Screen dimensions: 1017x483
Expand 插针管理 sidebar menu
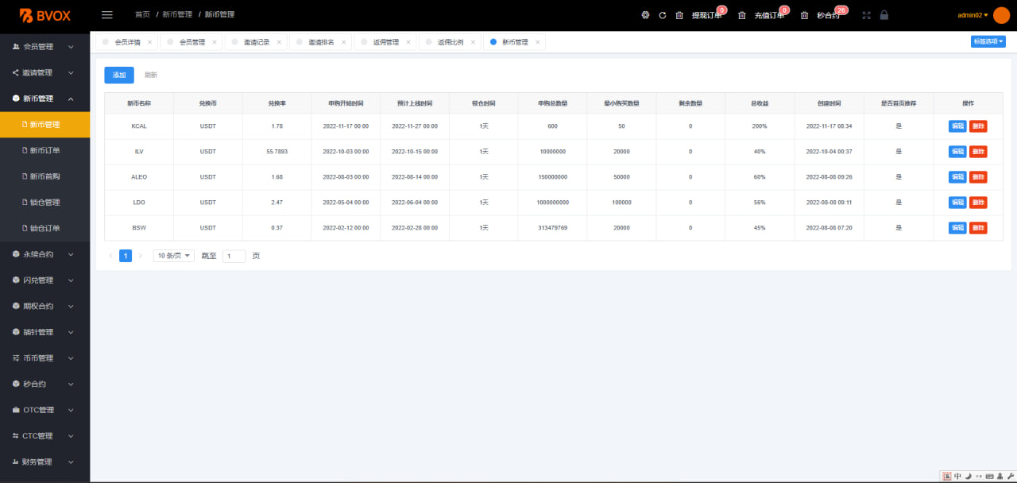(44, 332)
